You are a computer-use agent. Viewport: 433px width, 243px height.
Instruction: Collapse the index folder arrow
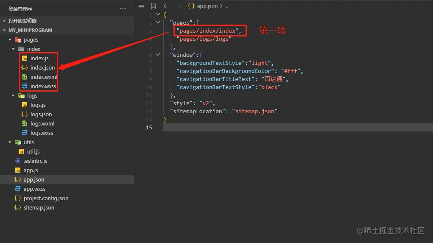13,49
